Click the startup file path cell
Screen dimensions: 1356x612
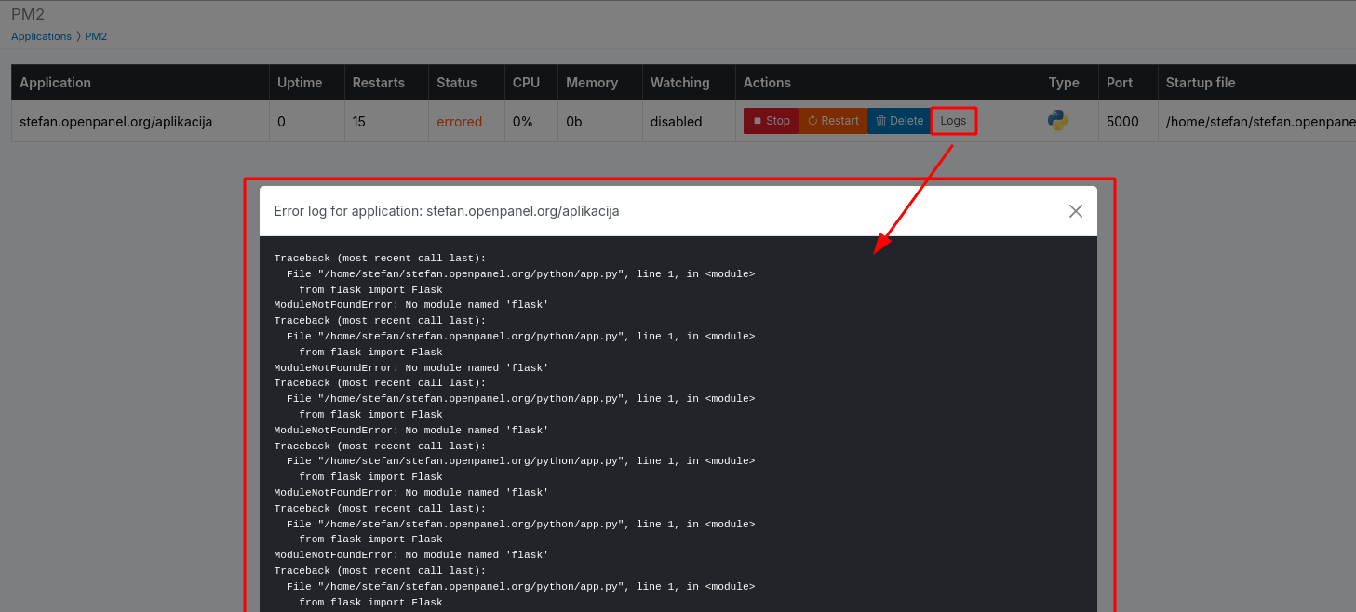1256,121
